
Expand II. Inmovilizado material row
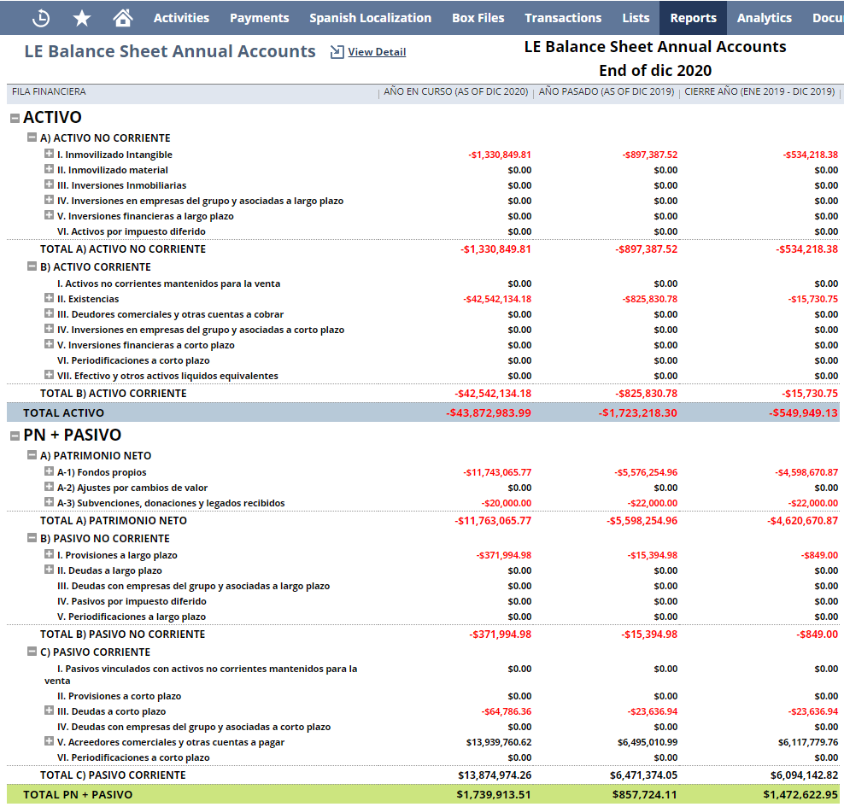coord(49,169)
